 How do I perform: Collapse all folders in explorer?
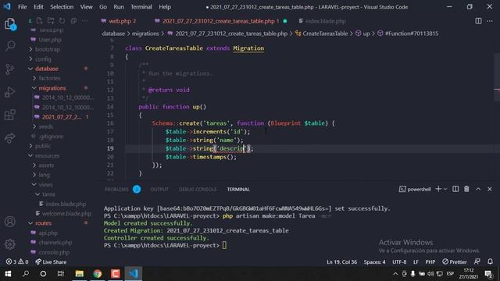pyautogui.click(x=73, y=21)
